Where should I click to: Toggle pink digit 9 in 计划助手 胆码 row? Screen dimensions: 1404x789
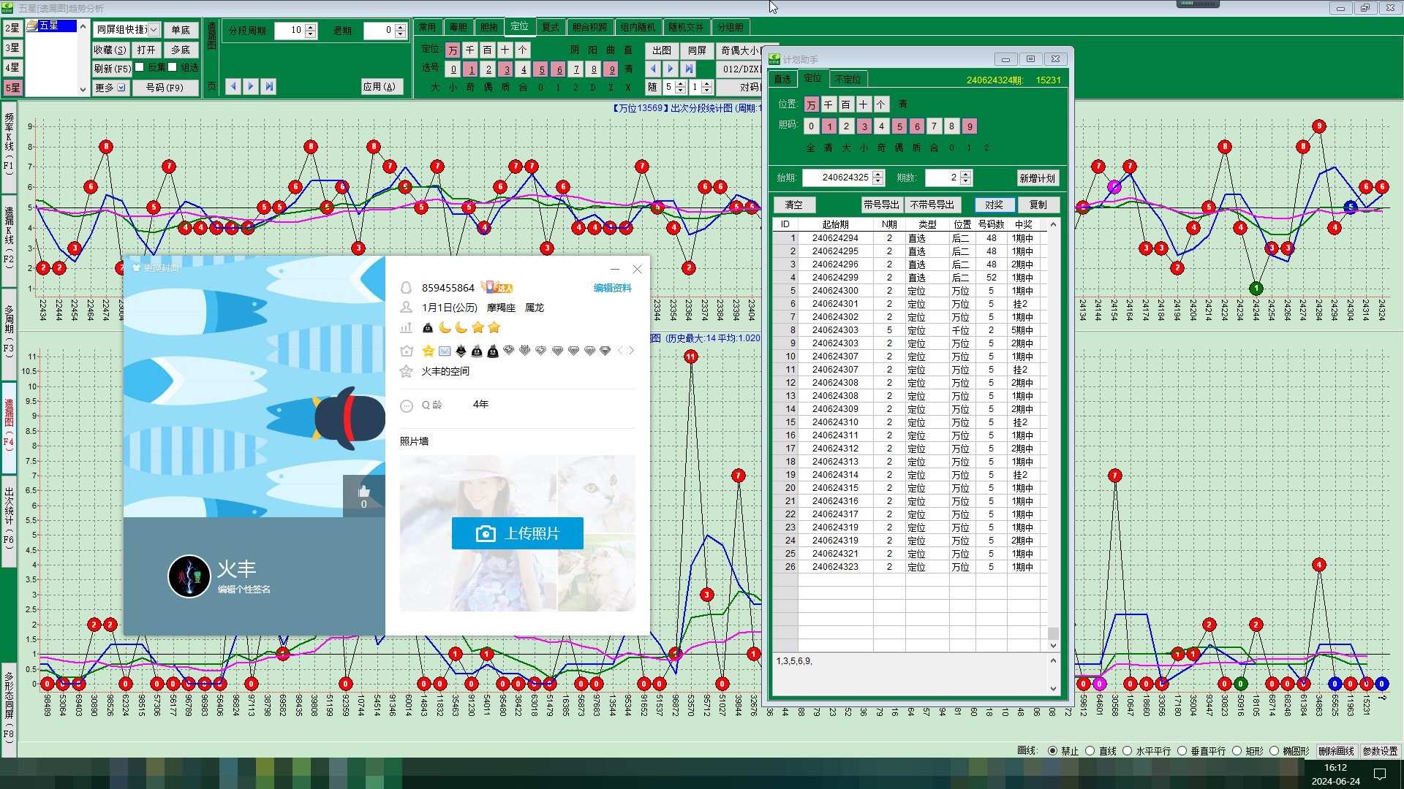point(970,126)
